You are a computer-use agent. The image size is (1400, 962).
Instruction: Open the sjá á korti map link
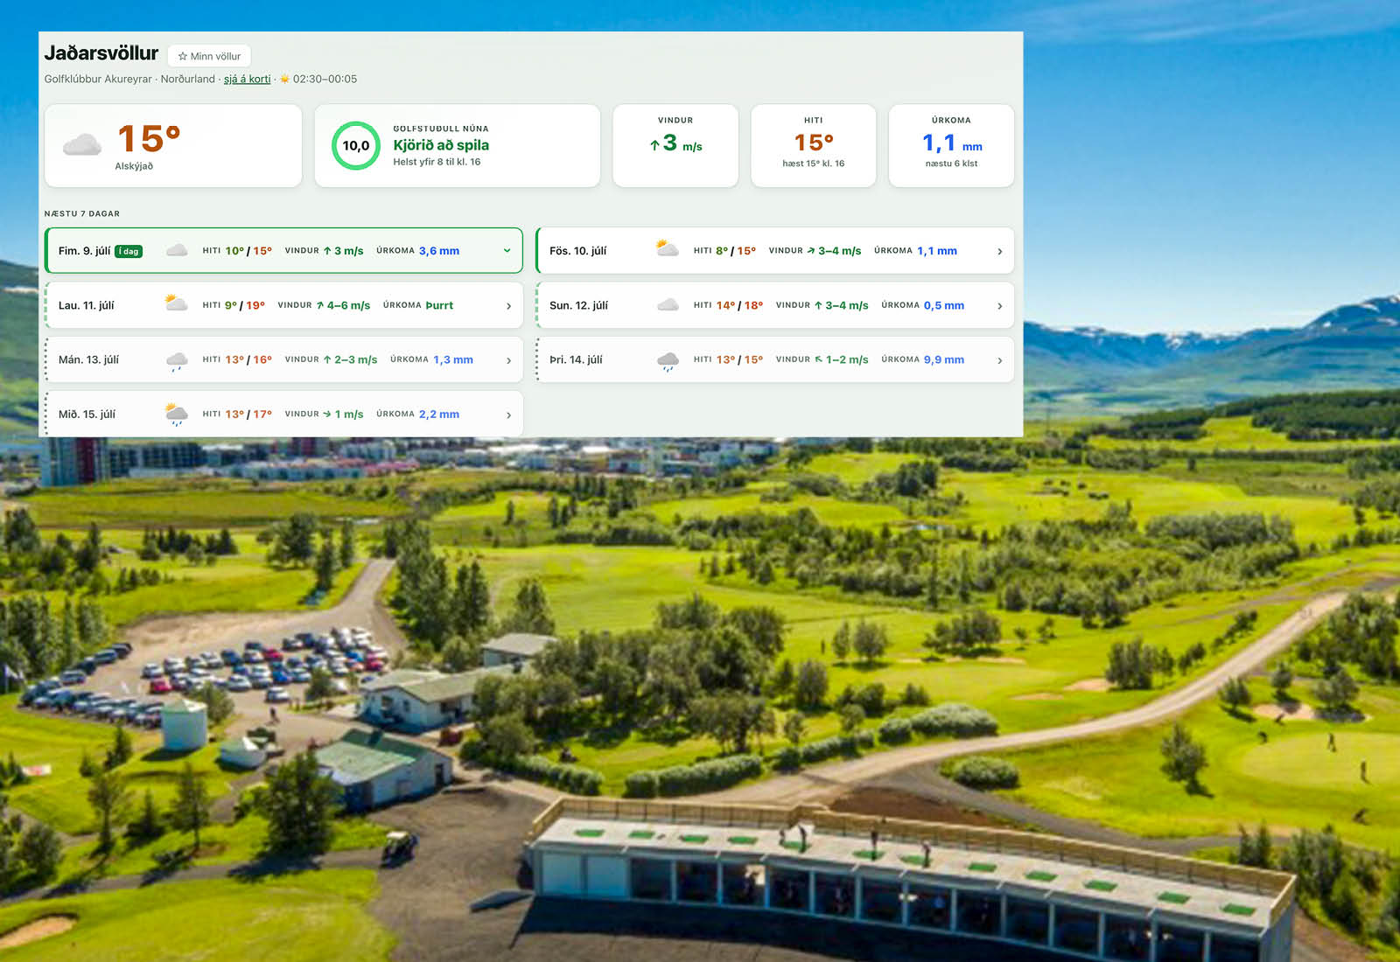247,79
